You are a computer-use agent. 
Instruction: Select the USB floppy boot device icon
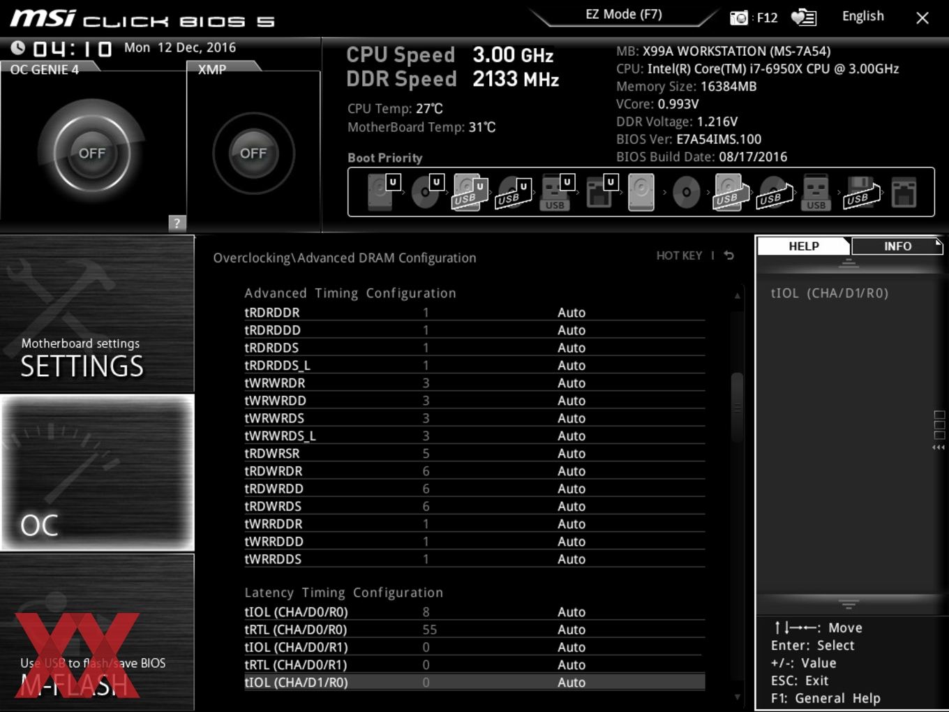862,193
